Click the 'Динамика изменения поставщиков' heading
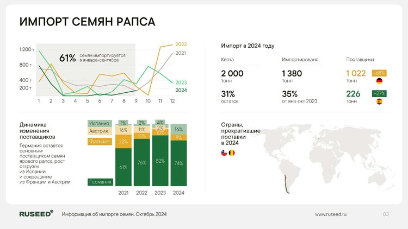The height and width of the screenshot is (229, 408). click(37, 131)
